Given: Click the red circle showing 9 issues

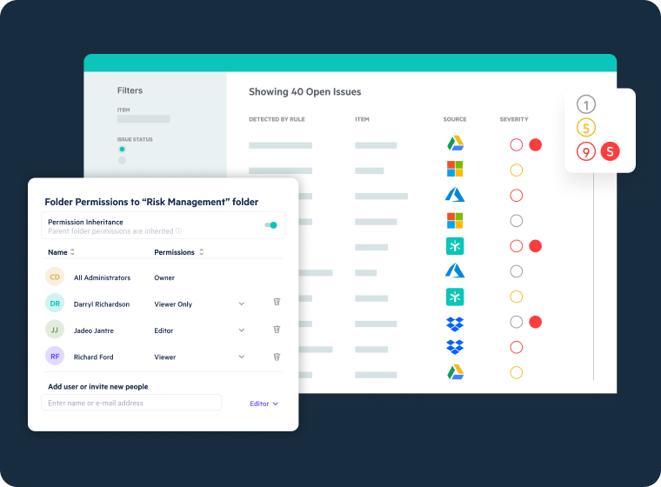Looking at the screenshot, I should 586,151.
